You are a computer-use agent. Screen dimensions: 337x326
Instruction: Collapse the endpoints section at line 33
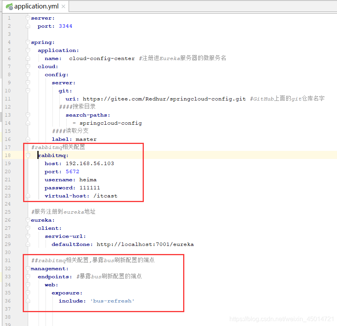28,277
